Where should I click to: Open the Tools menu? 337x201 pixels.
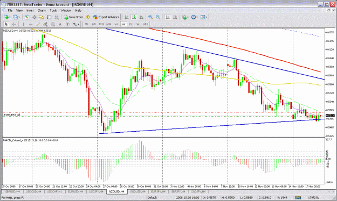point(53,10)
